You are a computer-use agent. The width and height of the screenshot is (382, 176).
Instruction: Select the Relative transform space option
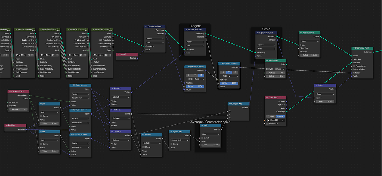point(280,116)
